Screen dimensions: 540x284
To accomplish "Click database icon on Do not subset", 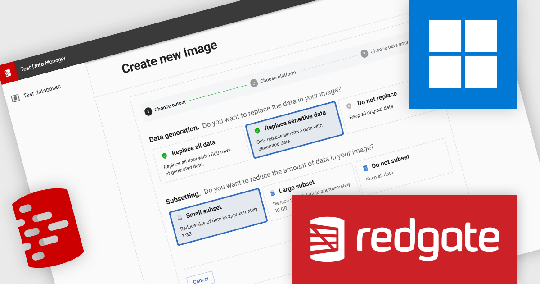I will pyautogui.click(x=365, y=168).
